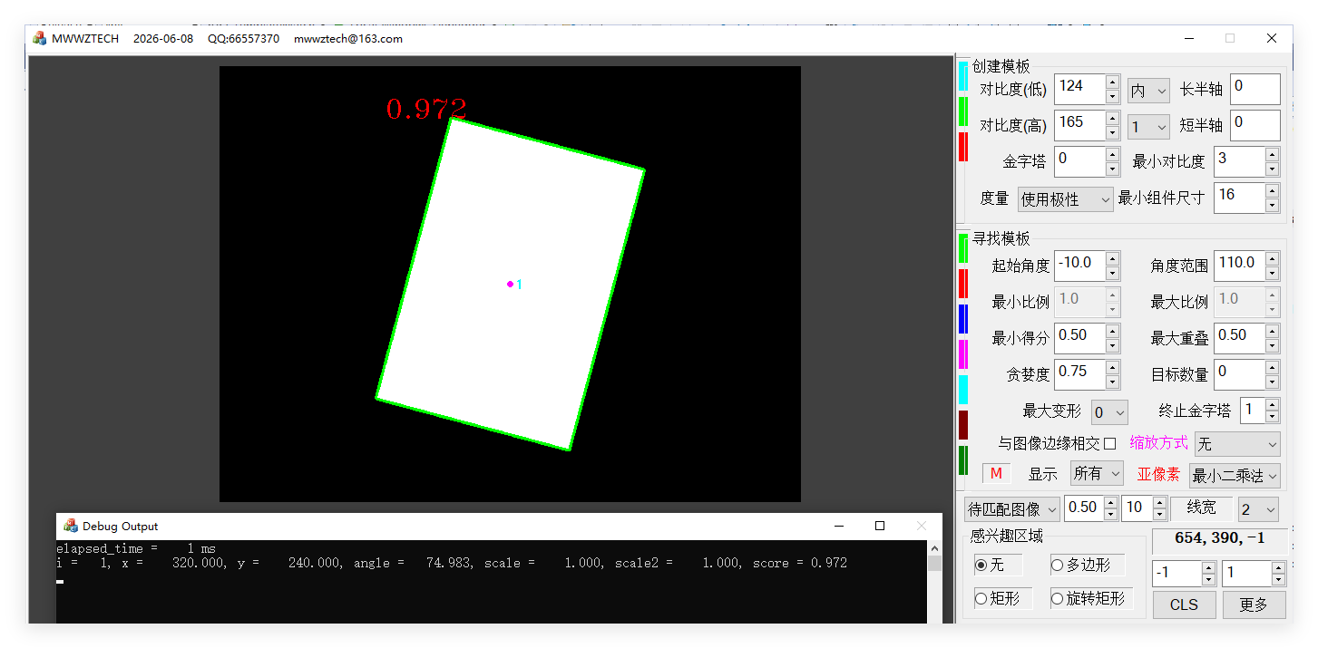Increase 最小组件尺寸 with its up arrow
The height and width of the screenshot is (648, 1318).
coord(1272,191)
